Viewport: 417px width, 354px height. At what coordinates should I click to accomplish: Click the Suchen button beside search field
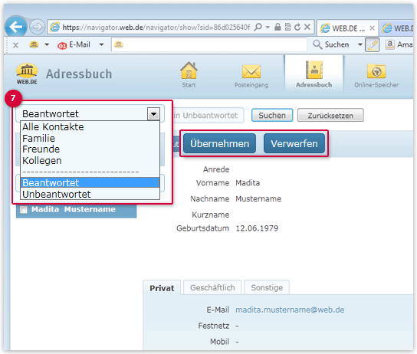(x=272, y=116)
